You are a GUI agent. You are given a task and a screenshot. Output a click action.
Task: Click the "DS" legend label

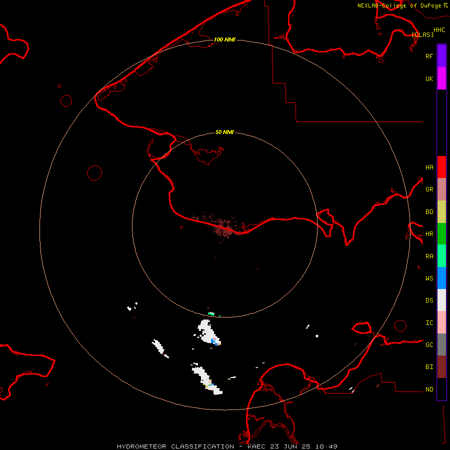429,300
